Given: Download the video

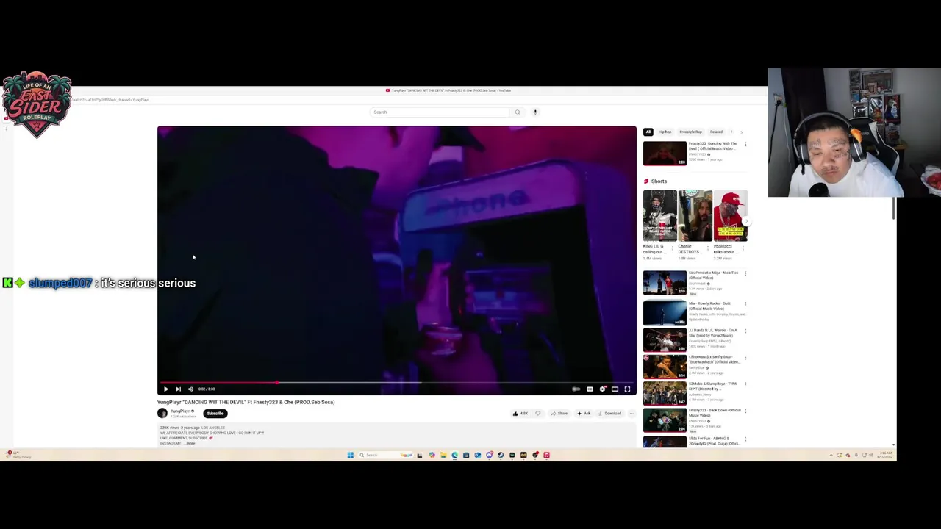Looking at the screenshot, I should tap(609, 413).
